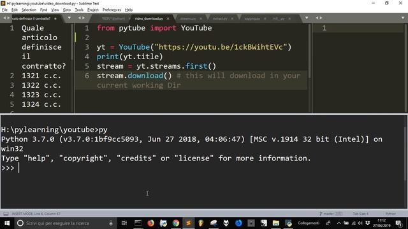Click line number 2 in middle gutter
Image resolution: width=408 pixels, height=229 pixels.
pos(87,38)
